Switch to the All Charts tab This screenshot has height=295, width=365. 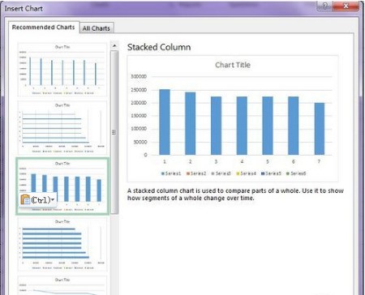click(97, 28)
